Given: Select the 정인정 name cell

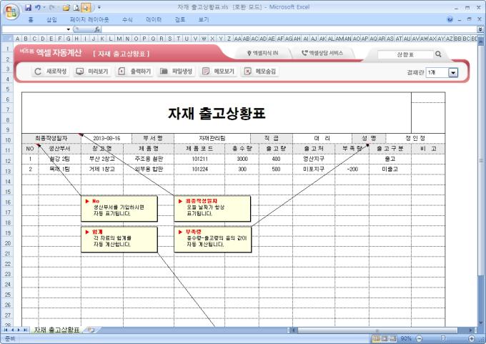Looking at the screenshot, I should click(415, 138).
